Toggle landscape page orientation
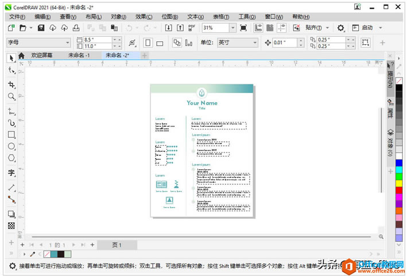This screenshot has width=407, height=278. [160, 43]
